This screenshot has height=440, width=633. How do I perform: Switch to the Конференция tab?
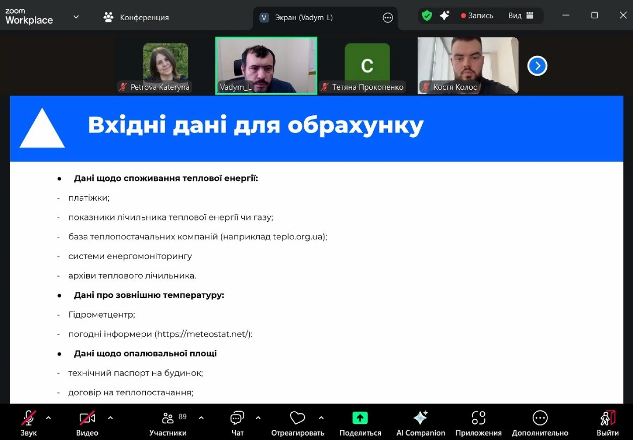pyautogui.click(x=136, y=18)
